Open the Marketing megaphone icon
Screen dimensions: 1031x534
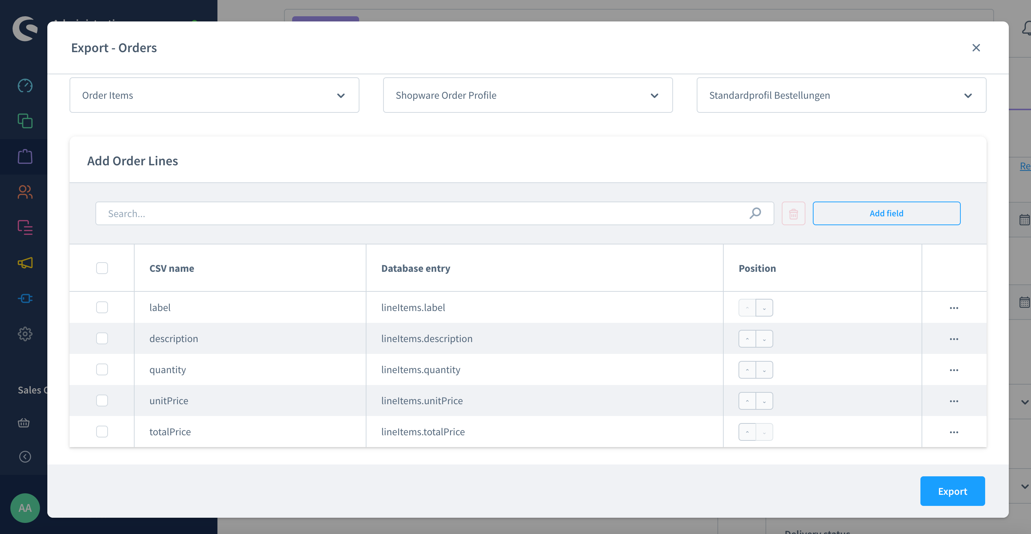tap(25, 263)
